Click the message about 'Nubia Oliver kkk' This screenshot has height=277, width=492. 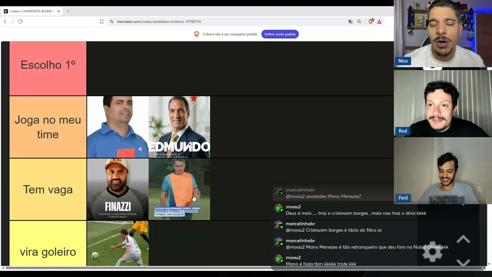(367, 247)
